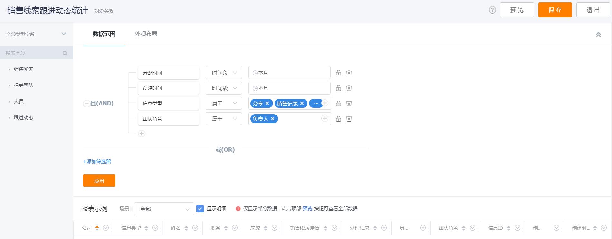Image resolution: width=612 pixels, height=239 pixels.
Task: Expand the 人员 tree node
Action: click(9, 102)
